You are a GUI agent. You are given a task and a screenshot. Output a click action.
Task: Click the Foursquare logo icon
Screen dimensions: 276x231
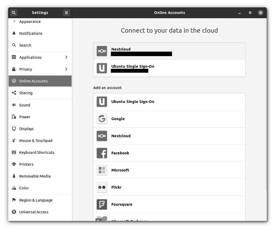(102, 204)
